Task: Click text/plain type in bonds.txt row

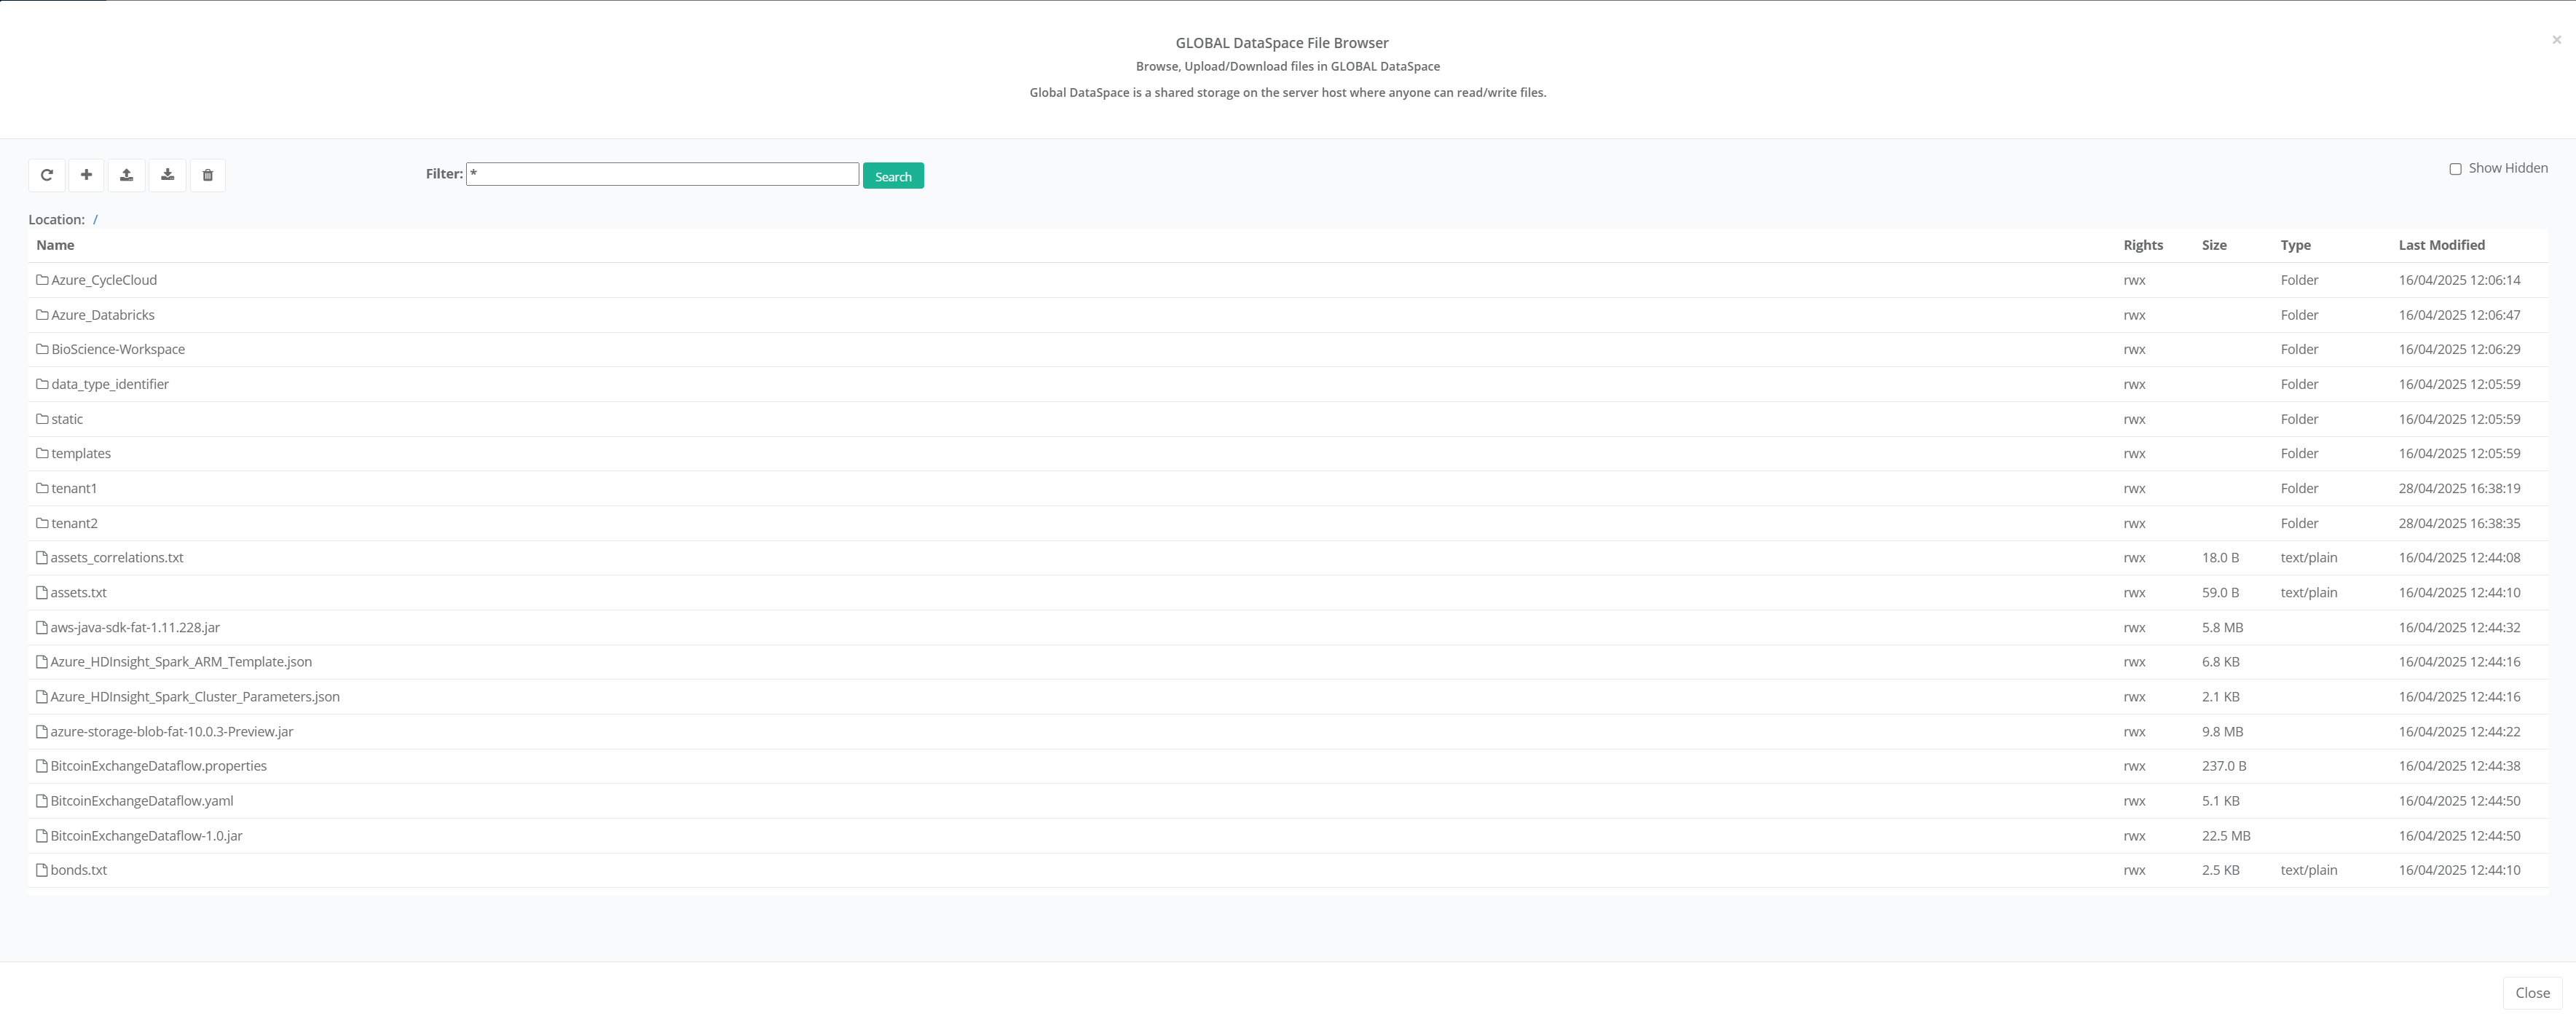Action: [2309, 870]
